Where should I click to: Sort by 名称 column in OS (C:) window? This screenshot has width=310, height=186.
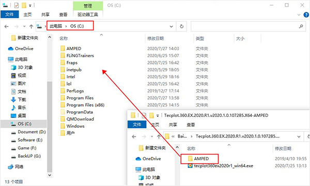(x=64, y=39)
